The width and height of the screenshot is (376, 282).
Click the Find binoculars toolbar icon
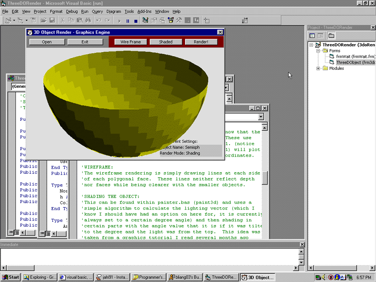pyautogui.click(x=87, y=21)
